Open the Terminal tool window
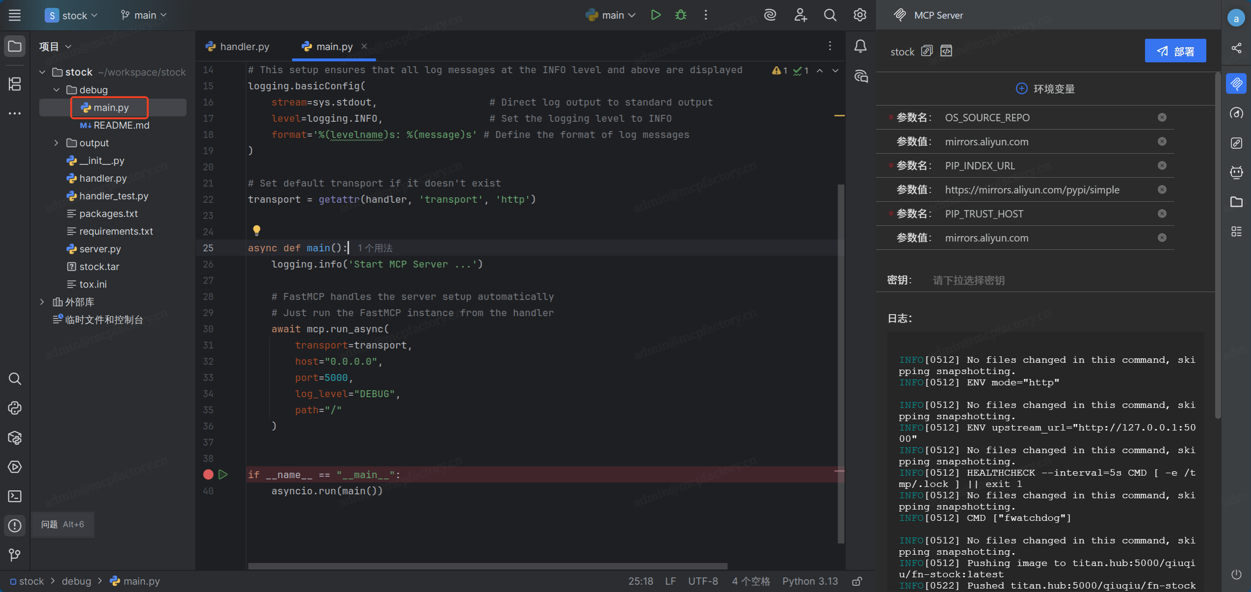 pos(15,496)
